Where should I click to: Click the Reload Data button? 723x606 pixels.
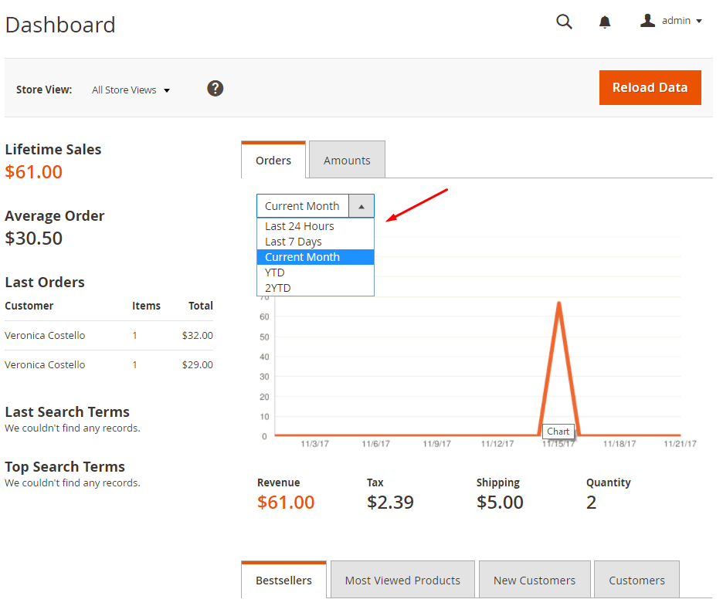(x=650, y=87)
